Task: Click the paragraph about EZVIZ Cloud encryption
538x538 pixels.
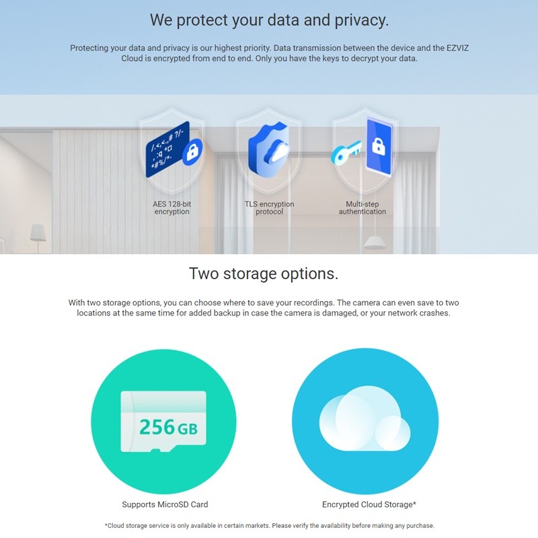Action: (x=269, y=53)
